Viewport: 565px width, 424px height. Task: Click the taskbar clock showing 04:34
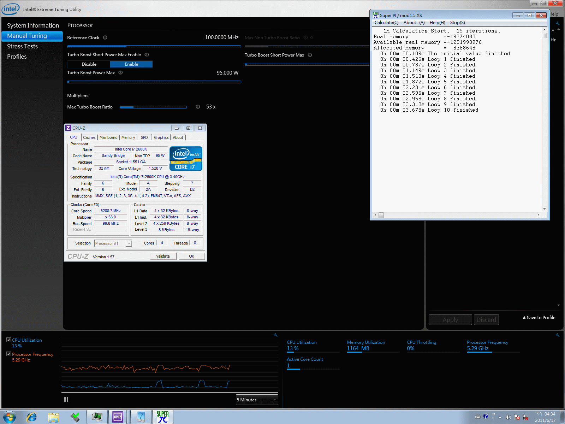(x=545, y=417)
